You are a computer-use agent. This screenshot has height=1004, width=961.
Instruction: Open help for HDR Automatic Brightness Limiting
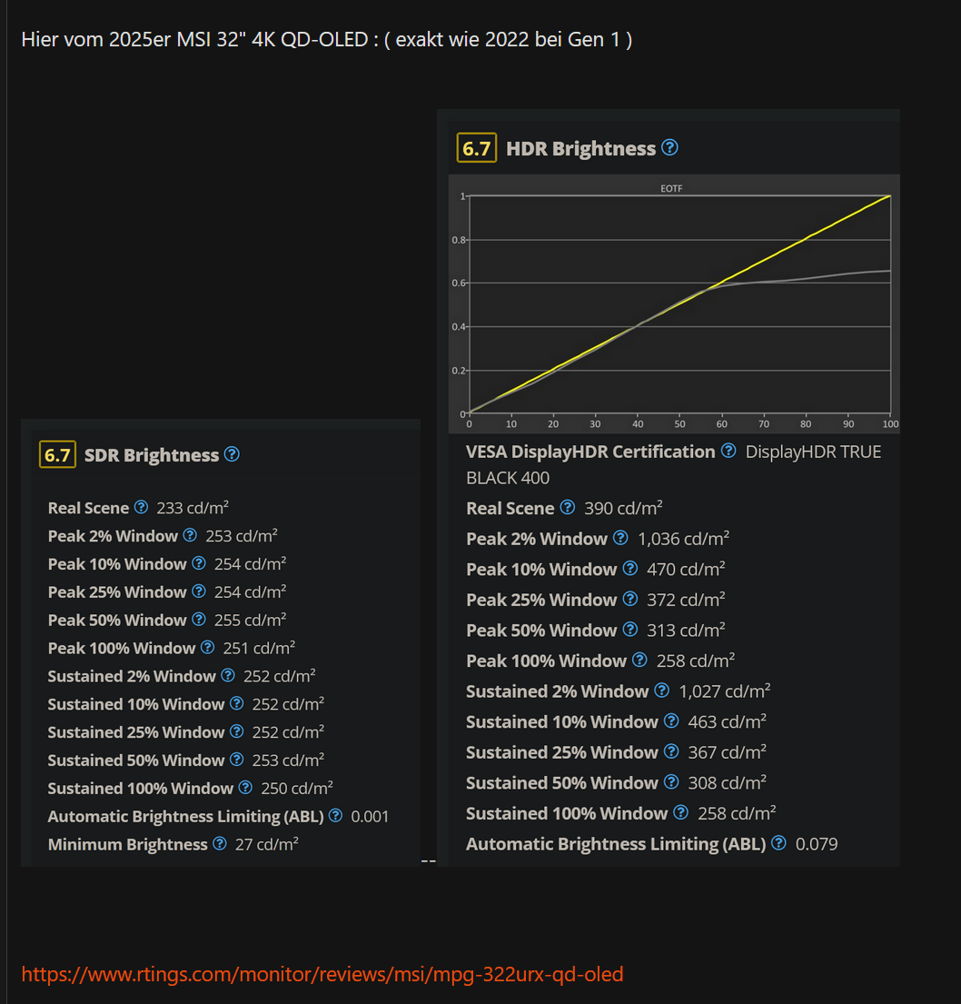[x=778, y=843]
